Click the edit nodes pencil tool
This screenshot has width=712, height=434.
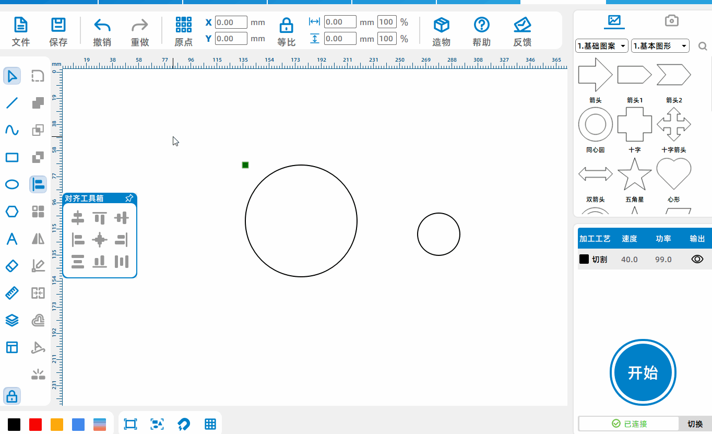[x=38, y=266]
